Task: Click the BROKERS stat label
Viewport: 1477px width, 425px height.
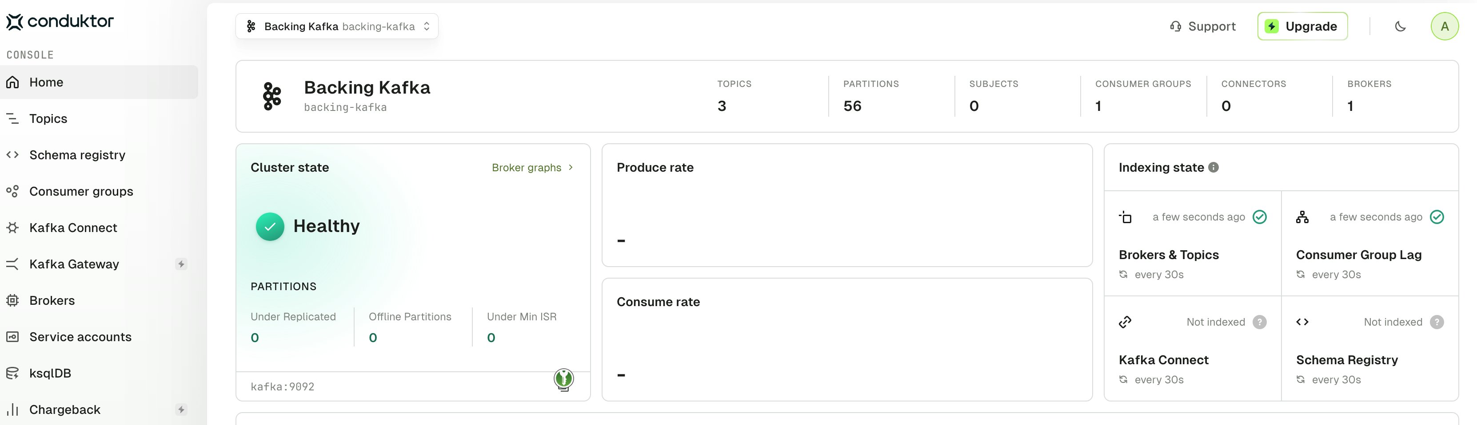Action: point(1369,84)
